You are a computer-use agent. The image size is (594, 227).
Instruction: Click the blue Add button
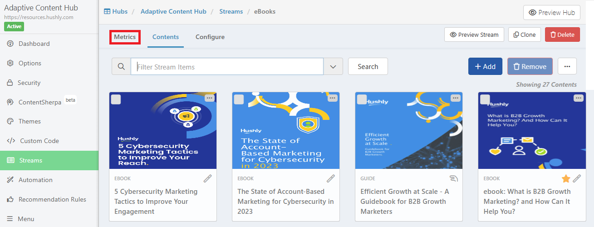click(x=485, y=66)
